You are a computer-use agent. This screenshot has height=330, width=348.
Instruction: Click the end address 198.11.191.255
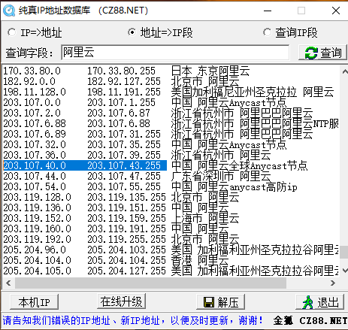point(124,92)
